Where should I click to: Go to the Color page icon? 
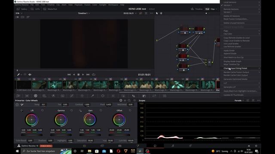click(x=155, y=145)
